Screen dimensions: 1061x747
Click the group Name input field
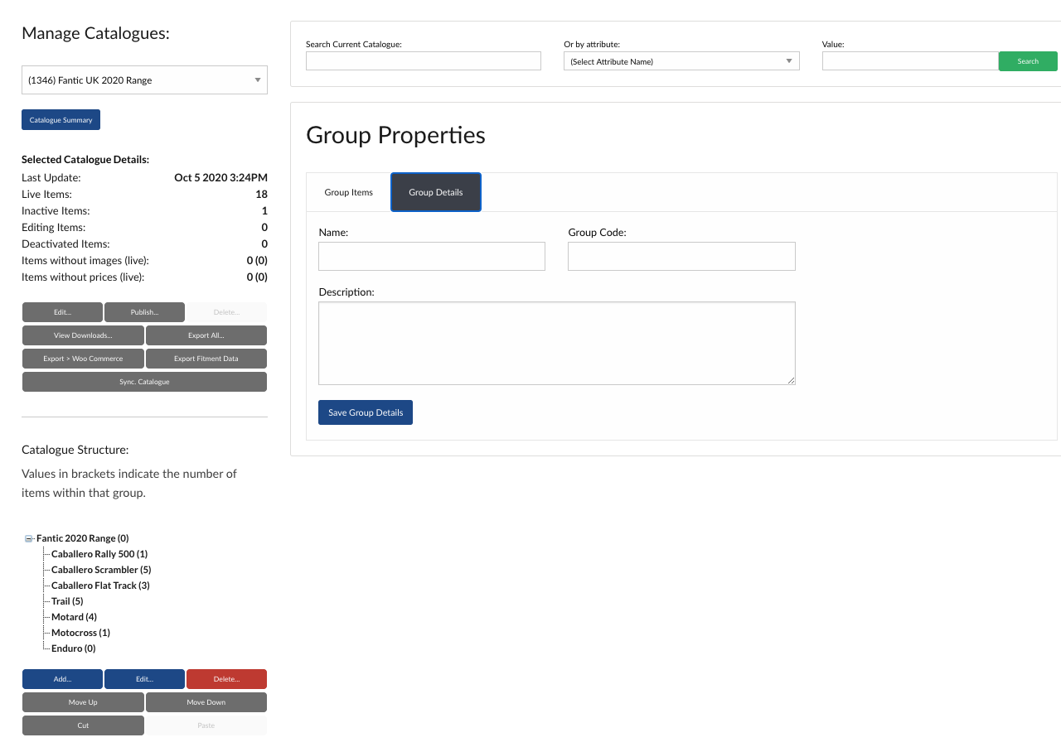pyautogui.click(x=431, y=257)
